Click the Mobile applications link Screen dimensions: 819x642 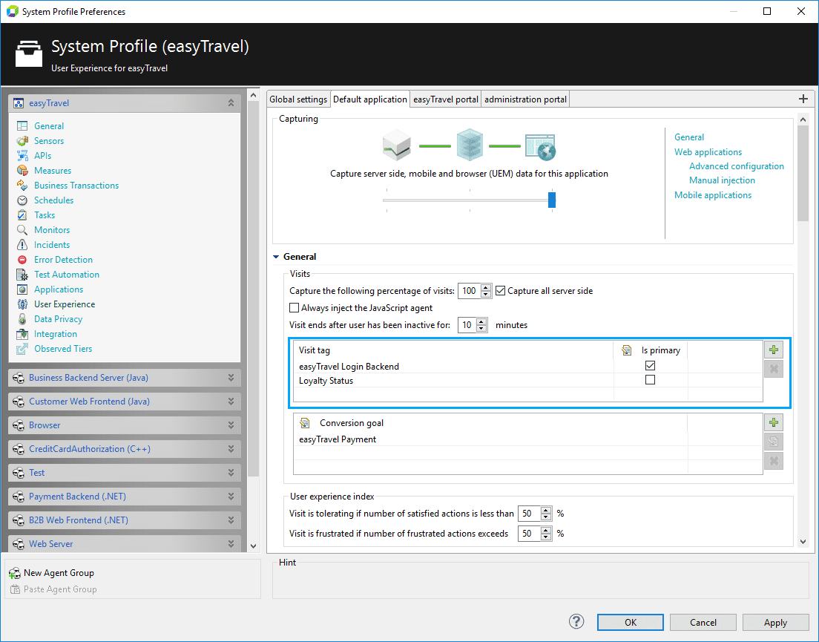[x=712, y=195]
